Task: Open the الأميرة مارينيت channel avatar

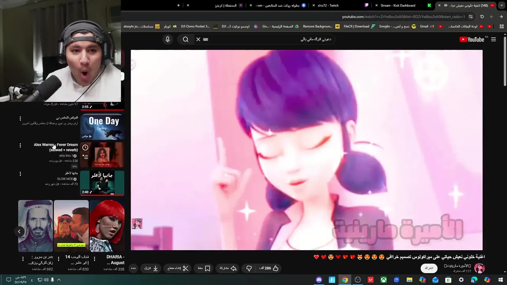Action: pos(479,268)
